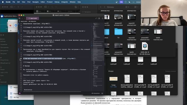The width and height of the screenshot is (187, 105).
Task: Click the VK Pay item in the bottom left
Action: pyautogui.click(x=14, y=97)
